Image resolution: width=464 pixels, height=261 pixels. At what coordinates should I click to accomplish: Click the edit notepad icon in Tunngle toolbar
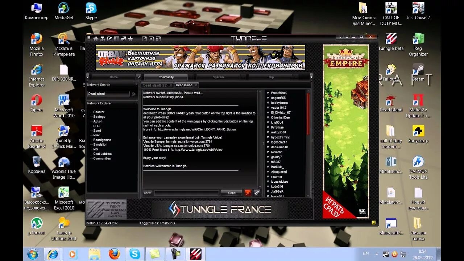(x=109, y=38)
